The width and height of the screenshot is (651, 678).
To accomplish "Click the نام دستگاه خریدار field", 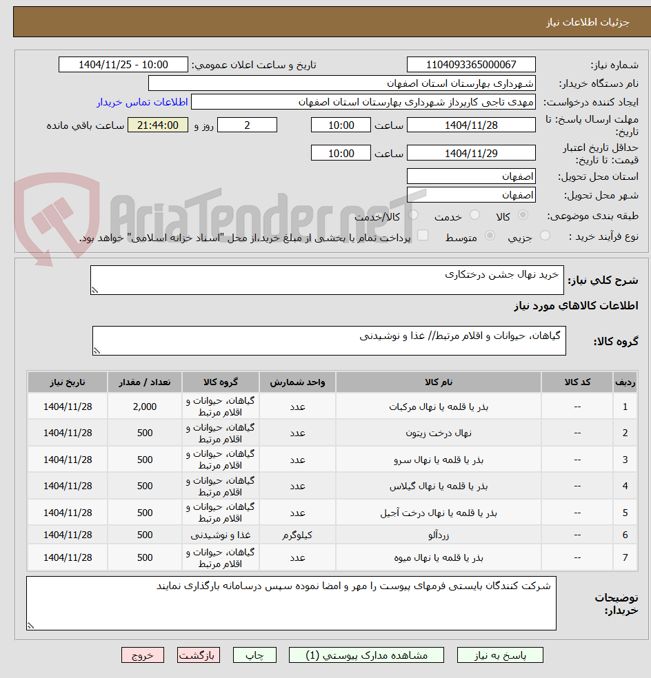I will (x=341, y=83).
